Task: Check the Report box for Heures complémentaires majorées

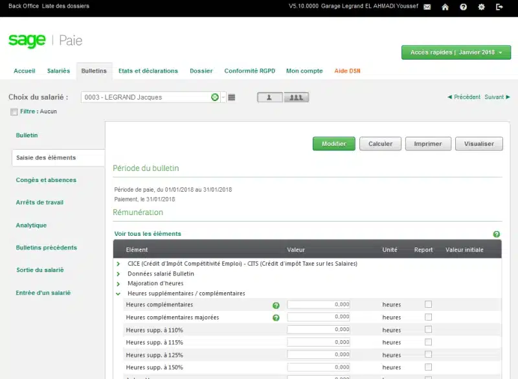Action: (428, 317)
